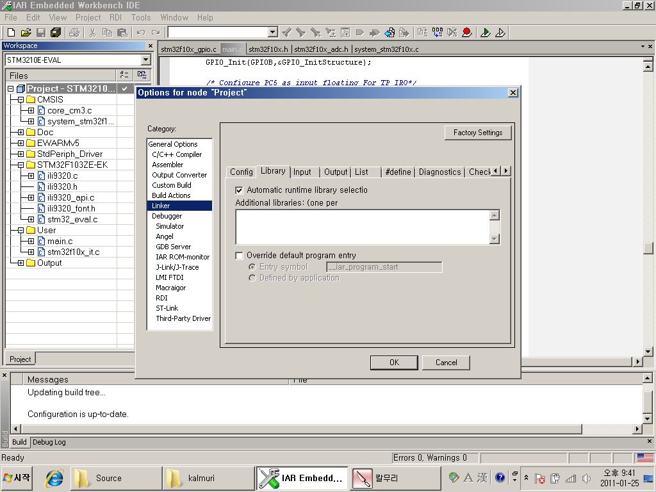Select the J-Link/J-Trace category
Image resolution: width=656 pixels, height=492 pixels.
coord(177,267)
